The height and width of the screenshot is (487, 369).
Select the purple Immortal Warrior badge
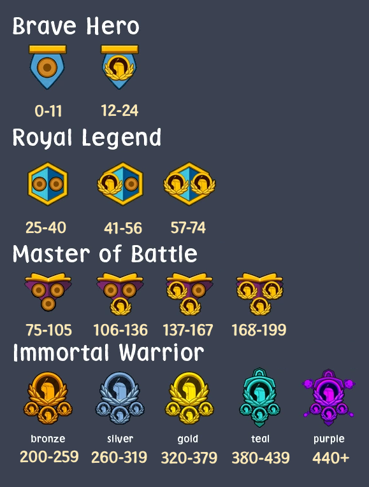329,397
